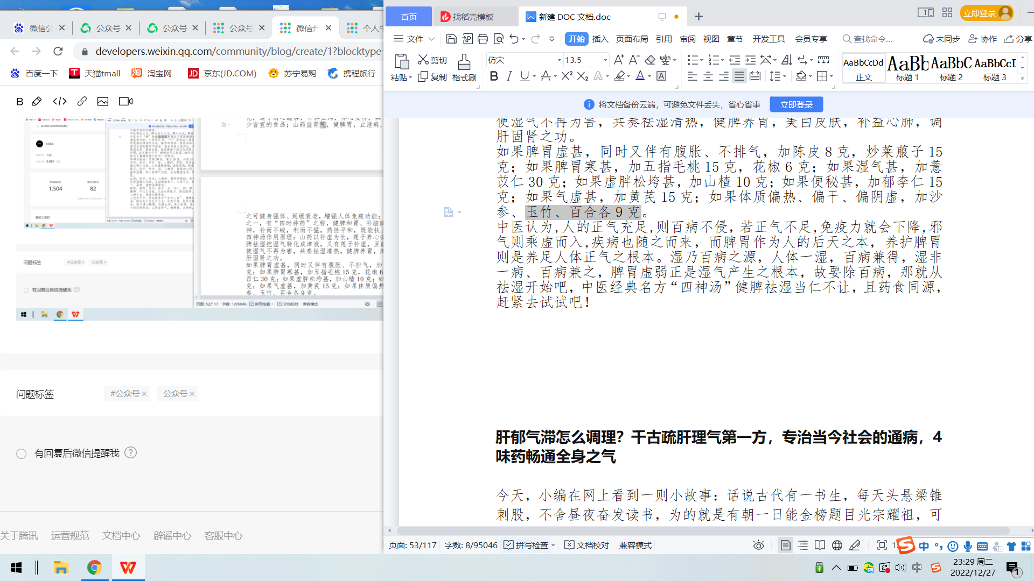
Task: Click the undo icon in WPS
Action: click(x=514, y=39)
